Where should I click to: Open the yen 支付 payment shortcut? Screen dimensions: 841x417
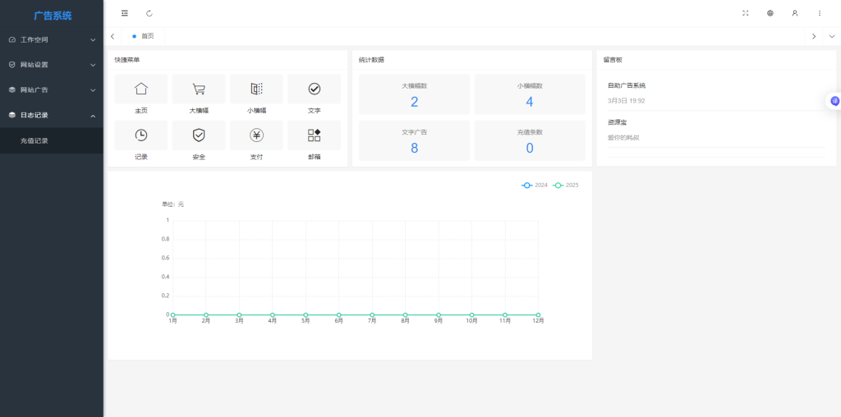[x=256, y=135]
